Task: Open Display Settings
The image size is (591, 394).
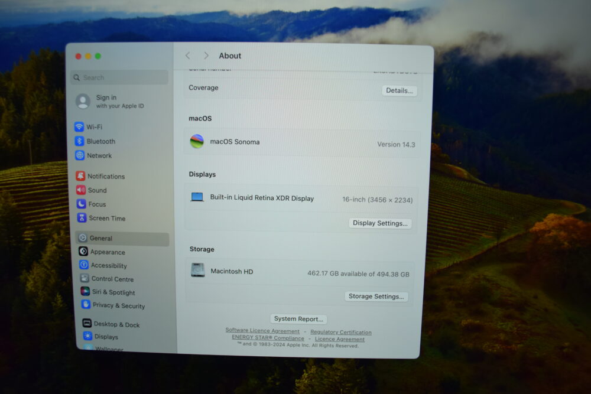Action: point(380,223)
